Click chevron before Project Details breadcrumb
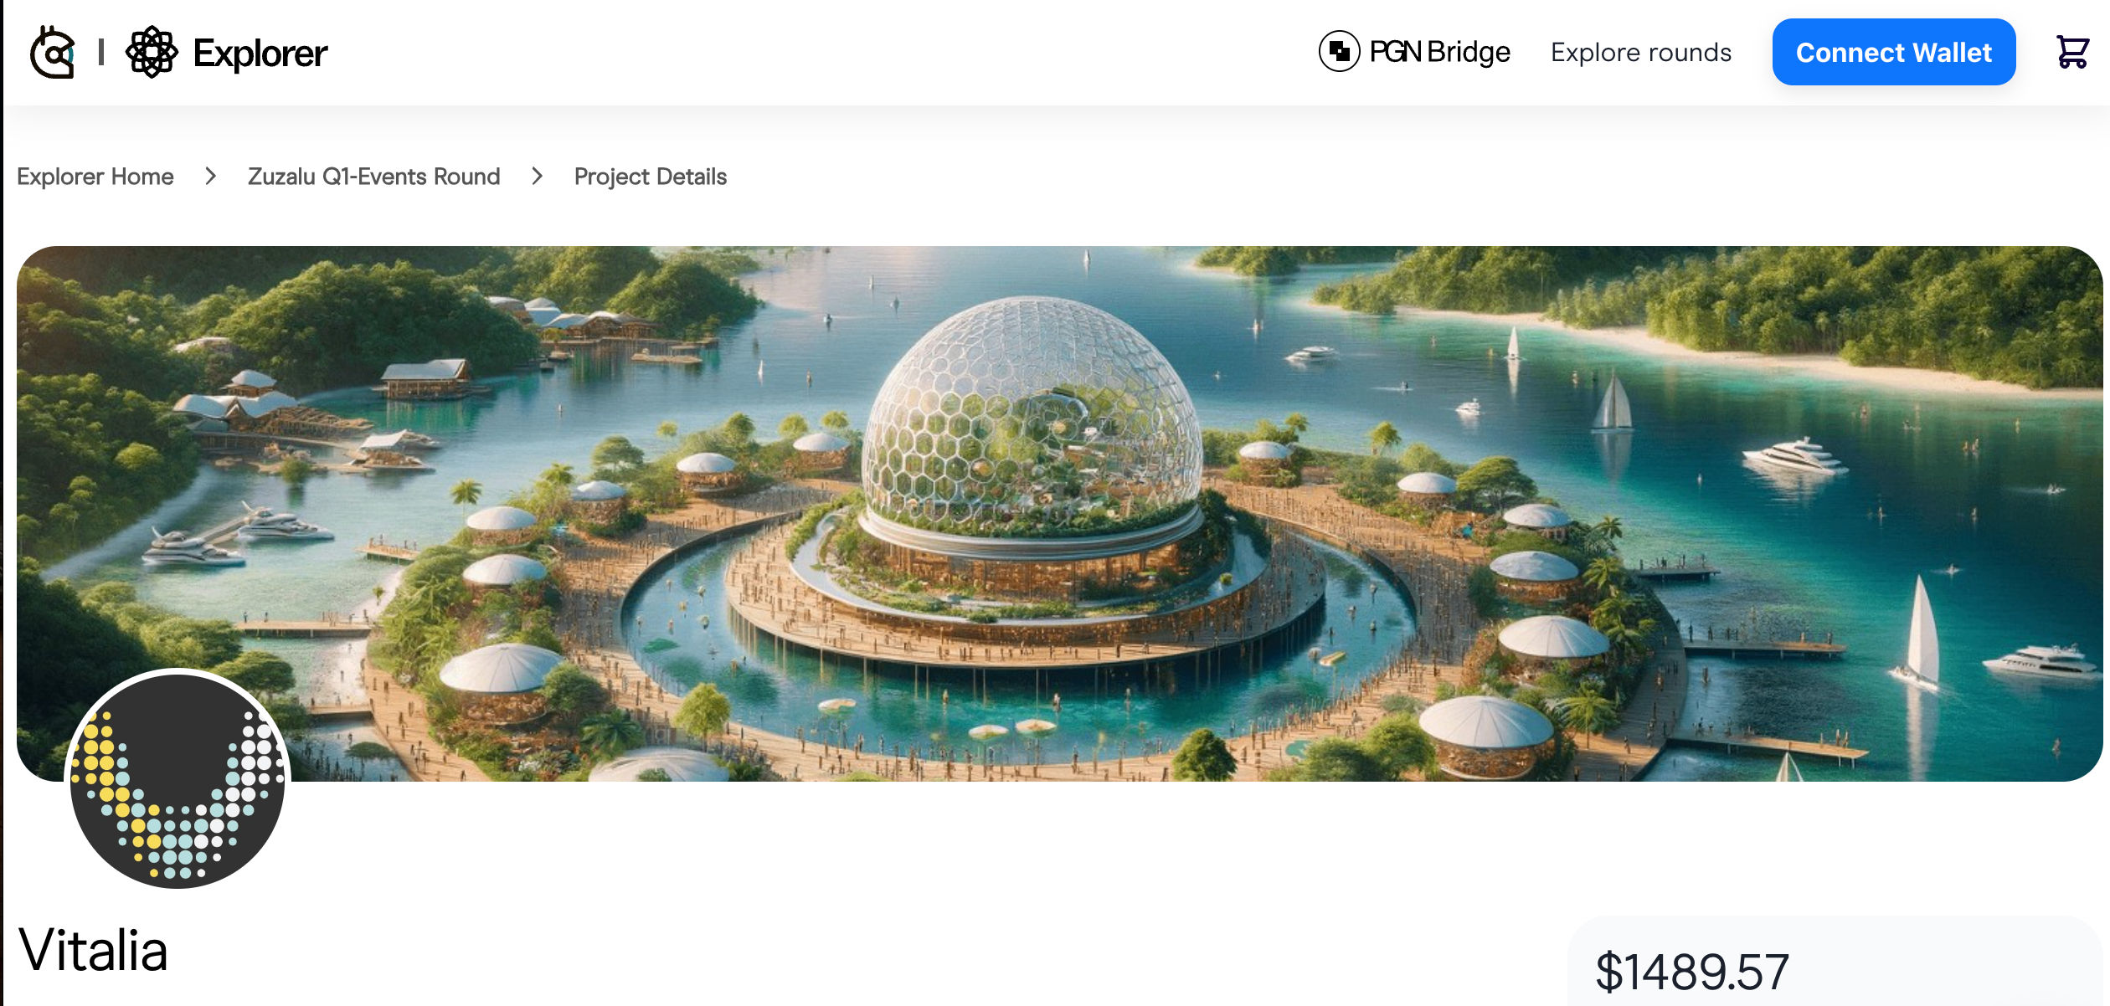The width and height of the screenshot is (2110, 1006). tap(538, 177)
